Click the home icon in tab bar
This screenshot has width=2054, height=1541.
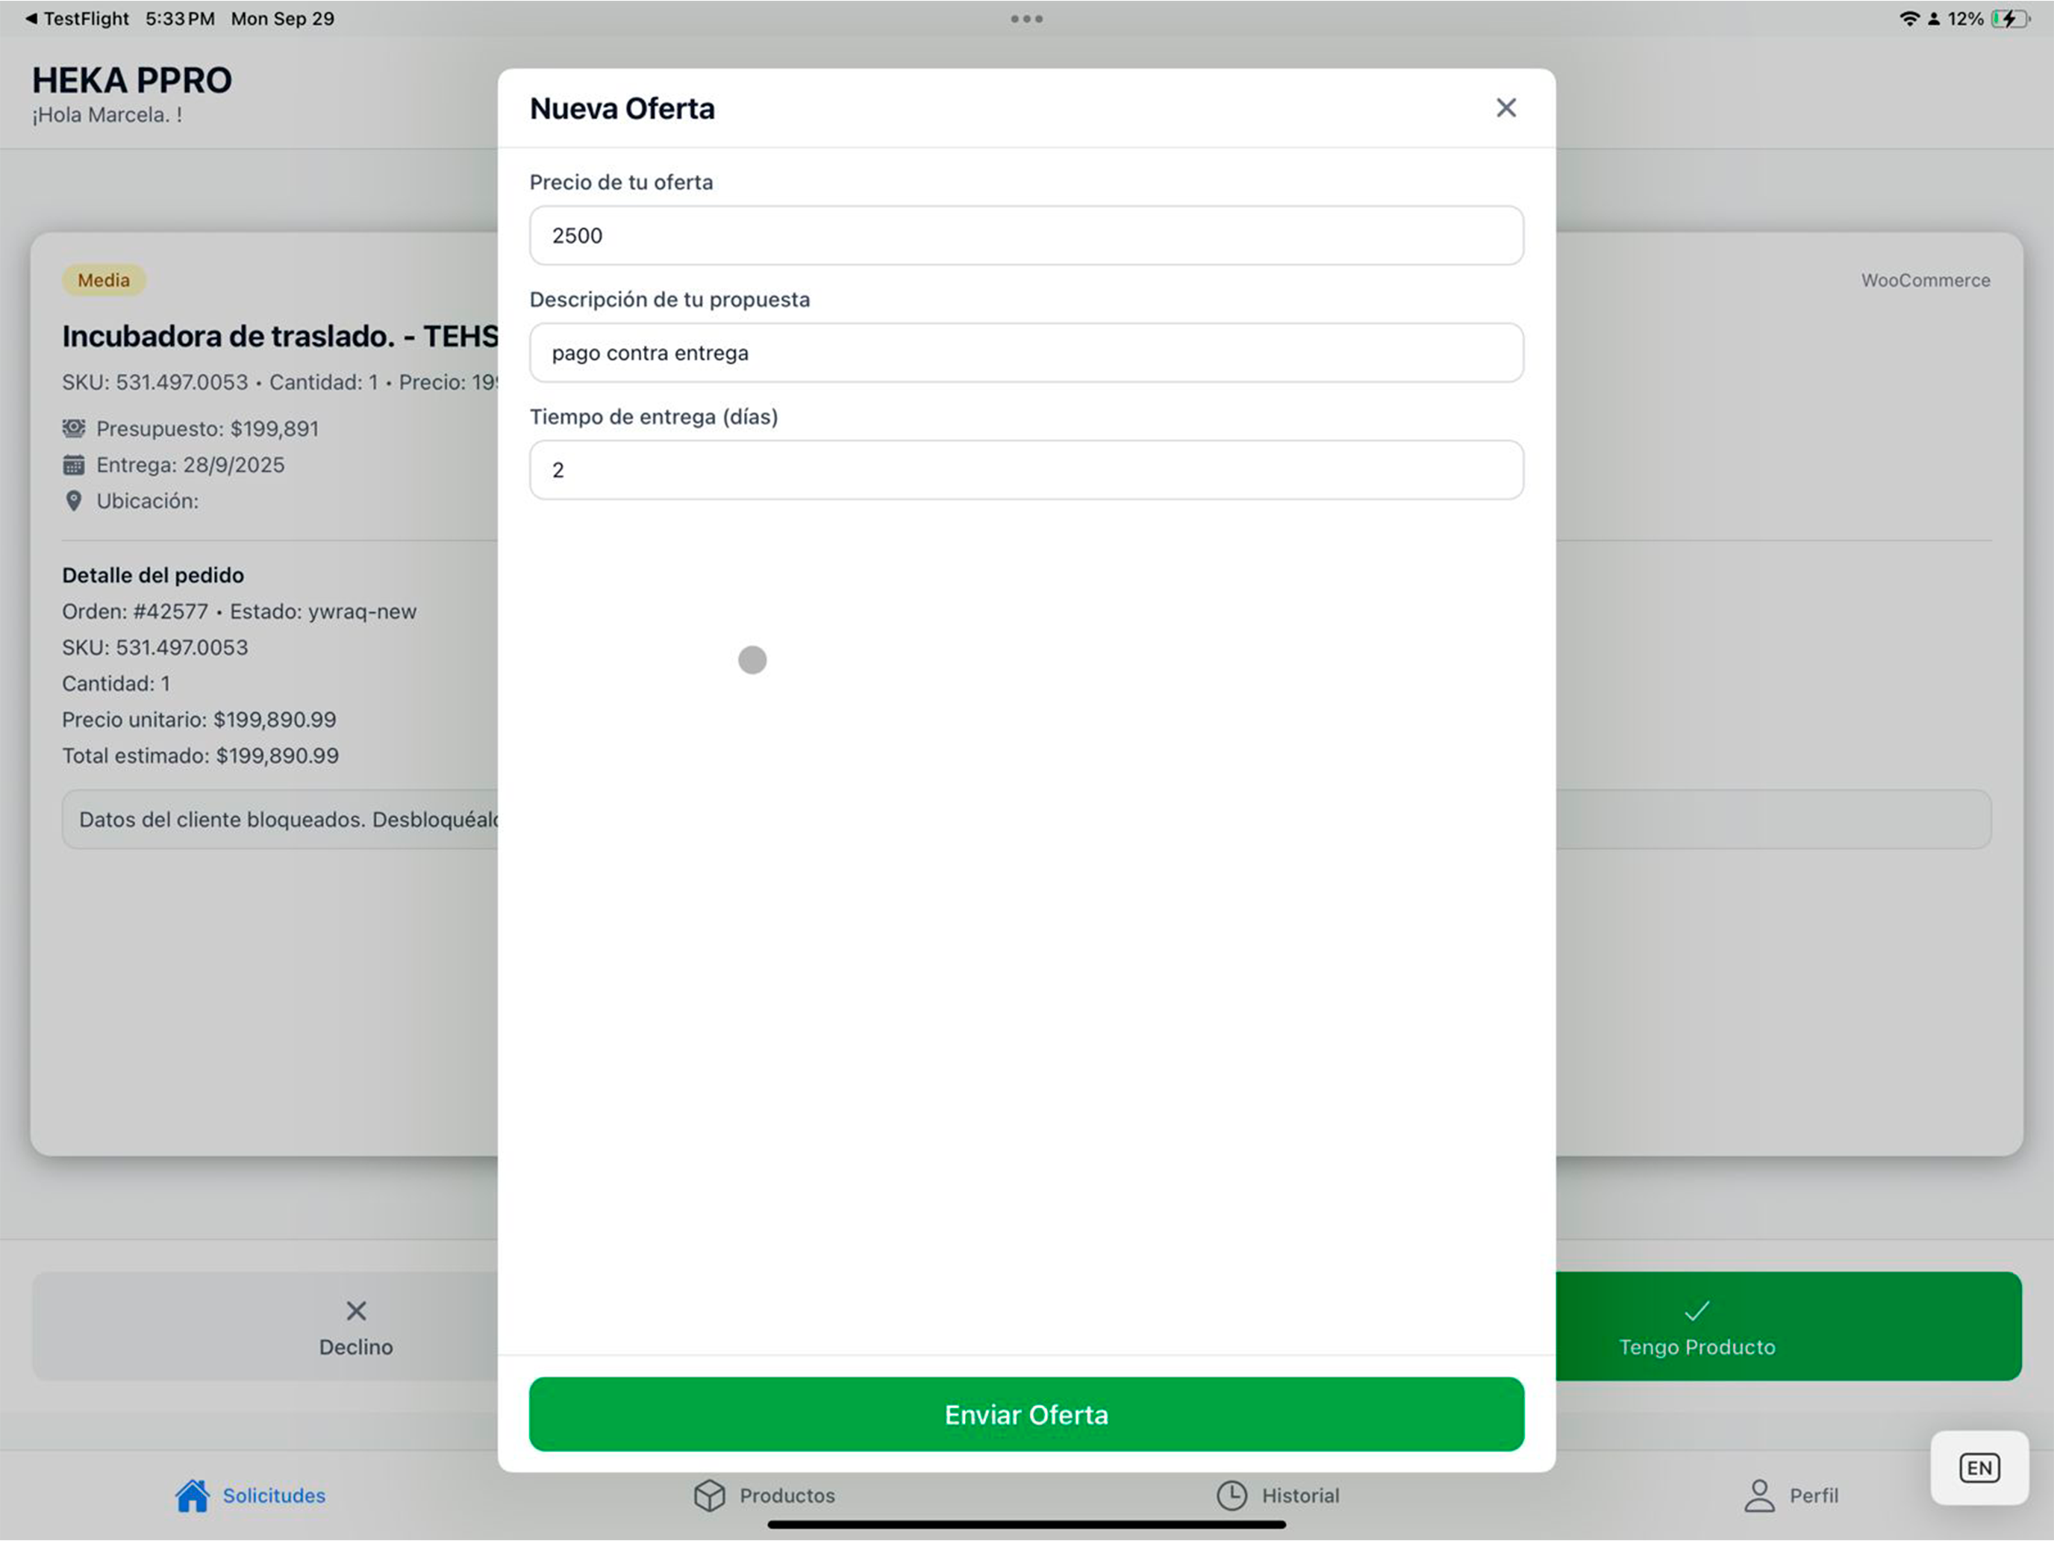pos(193,1495)
